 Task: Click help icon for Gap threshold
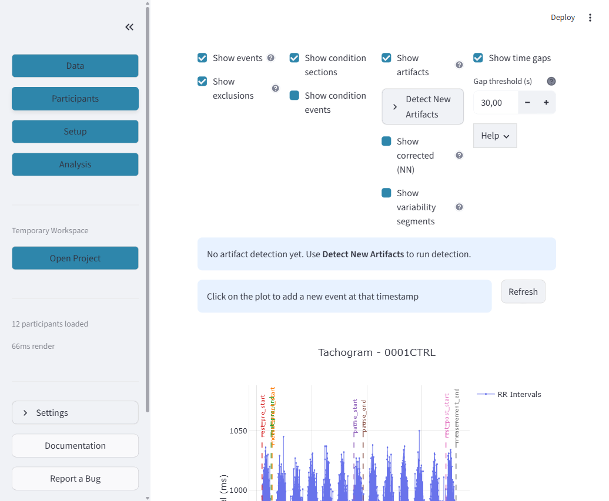click(551, 81)
